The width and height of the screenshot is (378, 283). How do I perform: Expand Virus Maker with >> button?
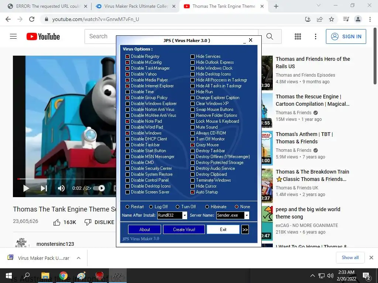click(x=245, y=230)
